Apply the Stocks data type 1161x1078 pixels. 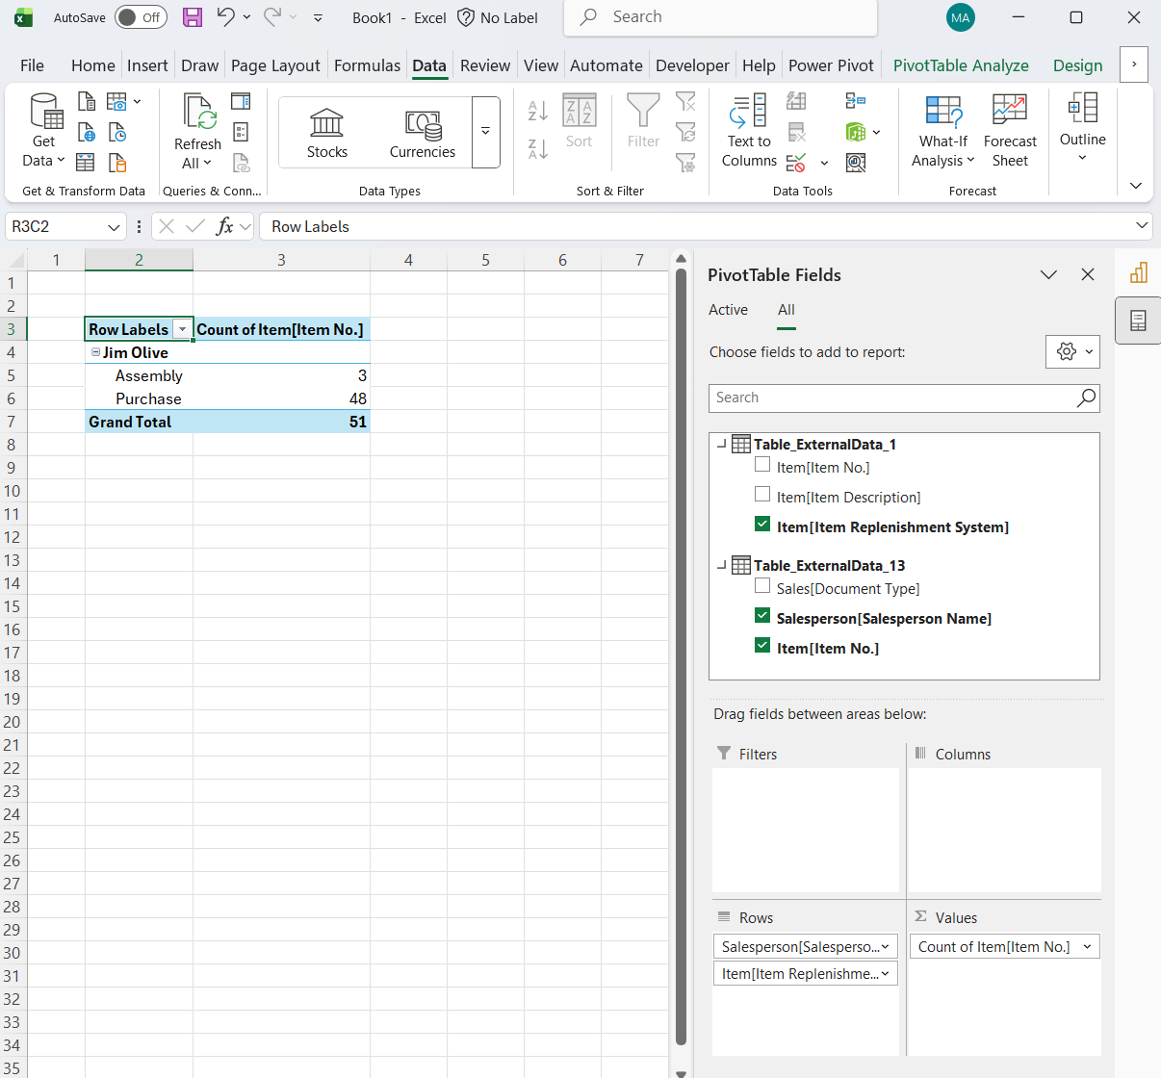(x=326, y=130)
